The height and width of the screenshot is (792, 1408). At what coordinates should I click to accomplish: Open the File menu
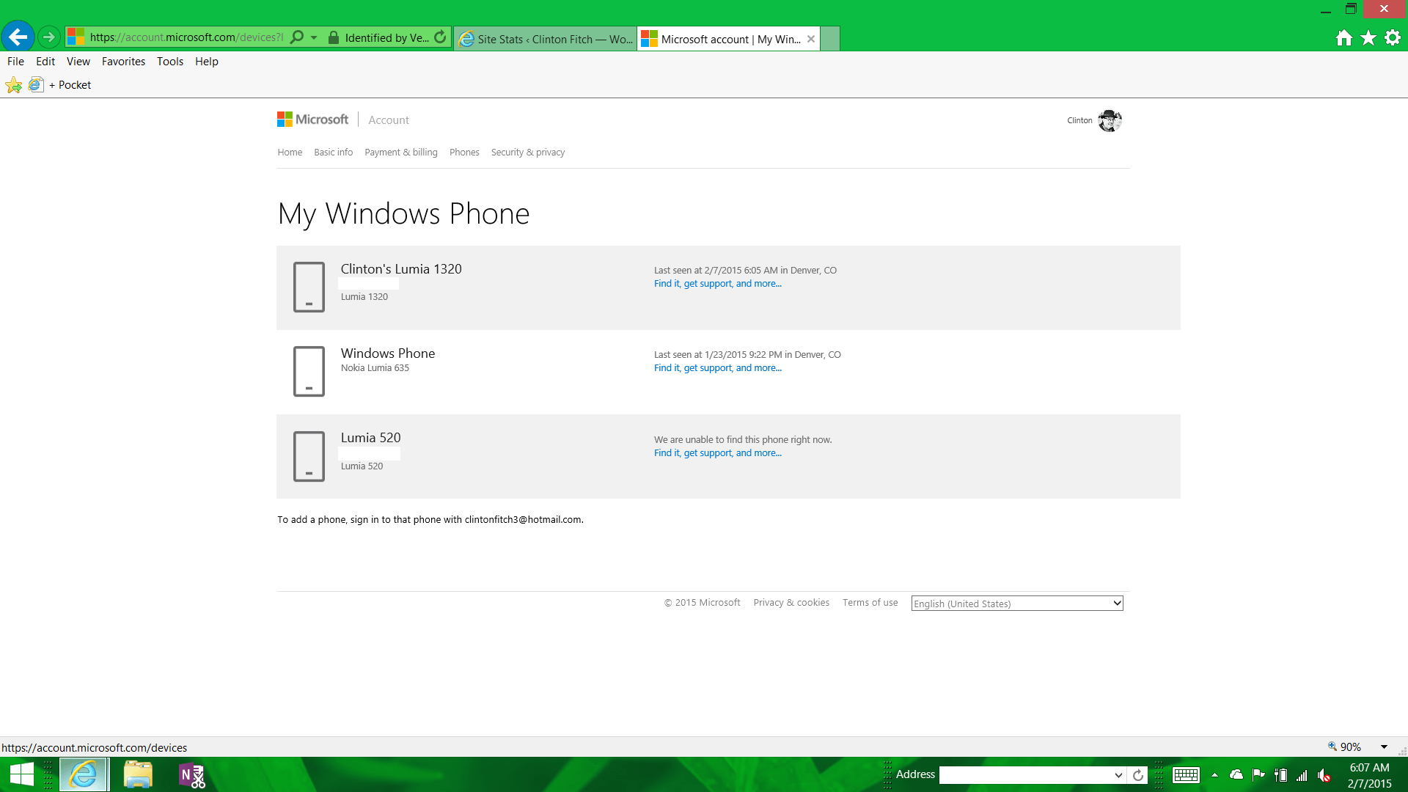tap(15, 62)
